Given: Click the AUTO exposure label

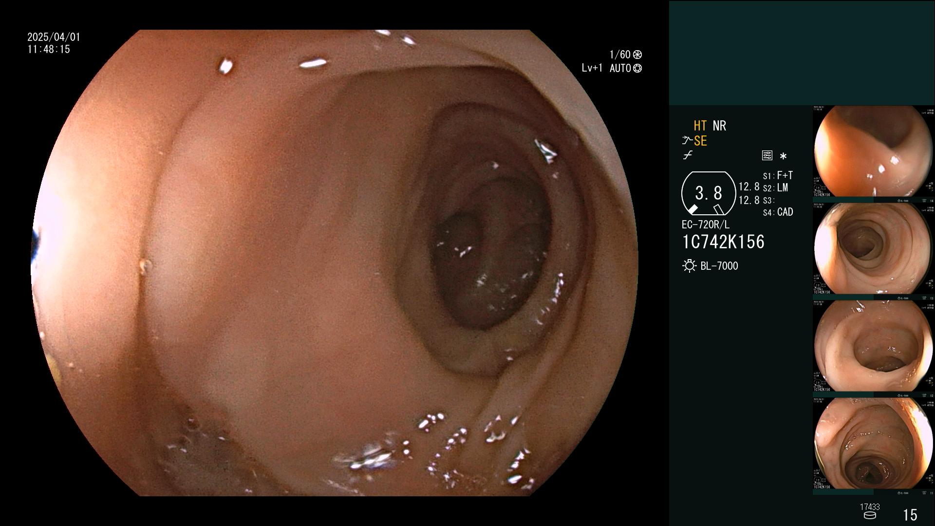Looking at the screenshot, I should (x=620, y=68).
